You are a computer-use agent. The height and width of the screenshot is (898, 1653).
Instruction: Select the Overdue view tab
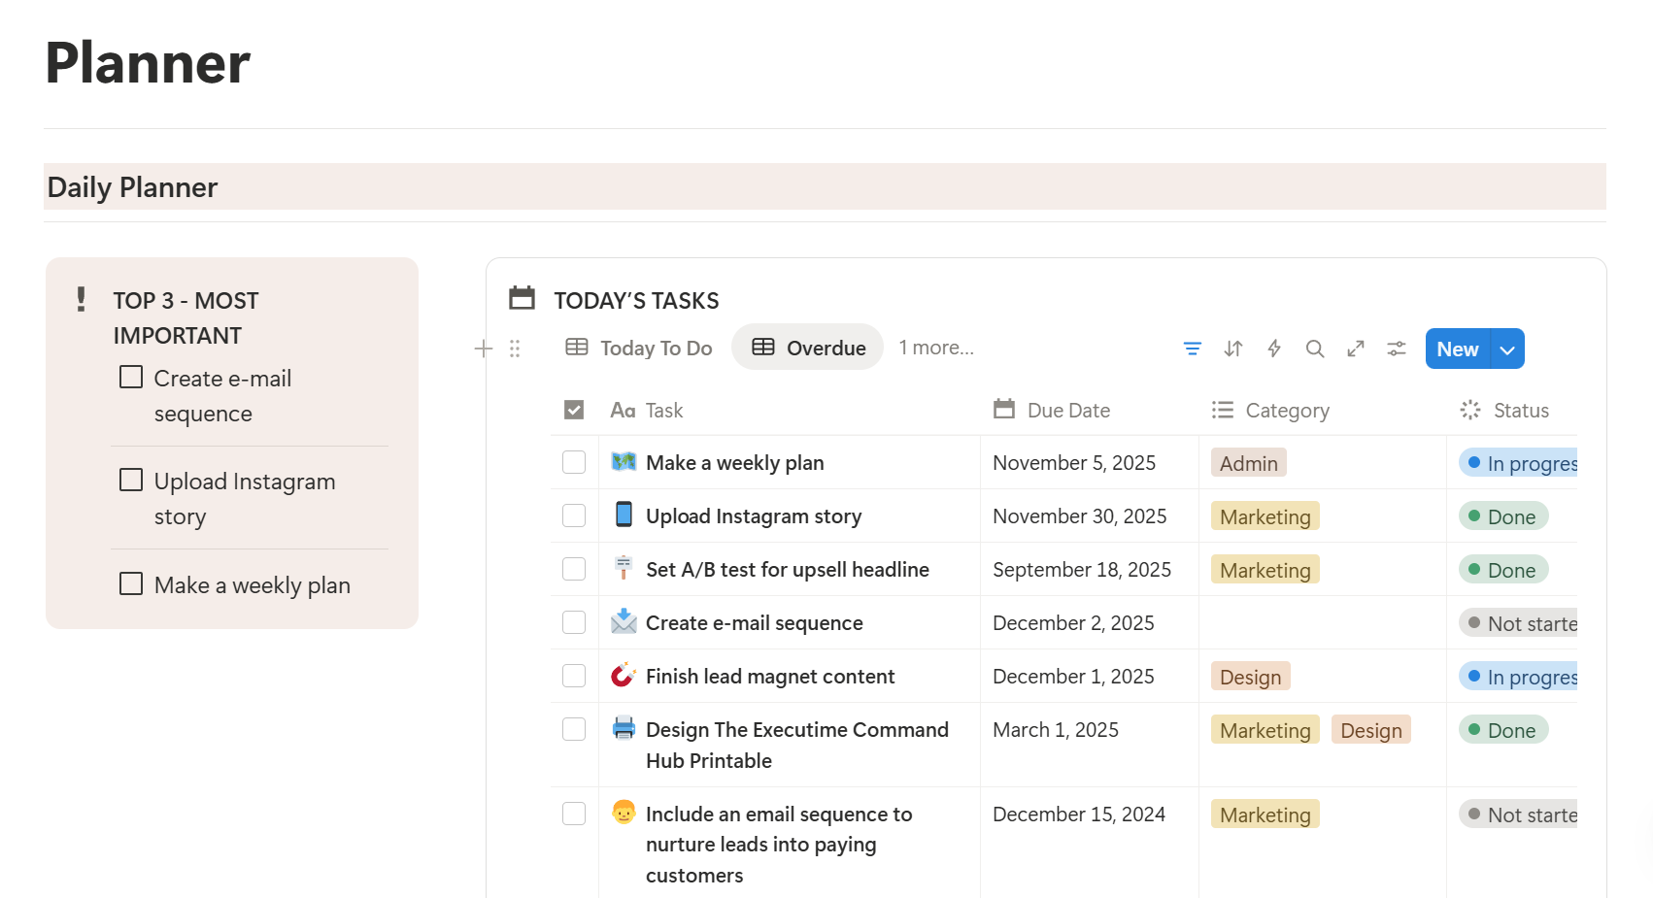point(808,348)
